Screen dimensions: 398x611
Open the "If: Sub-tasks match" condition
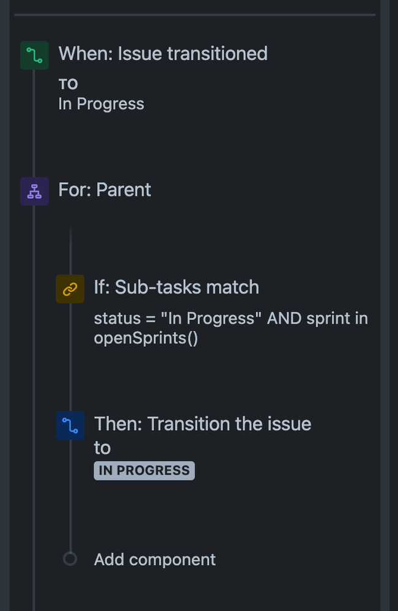pyautogui.click(x=177, y=287)
